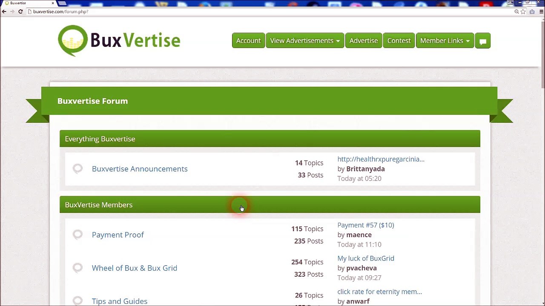
Task: View user maence's profile
Action: tap(359, 235)
